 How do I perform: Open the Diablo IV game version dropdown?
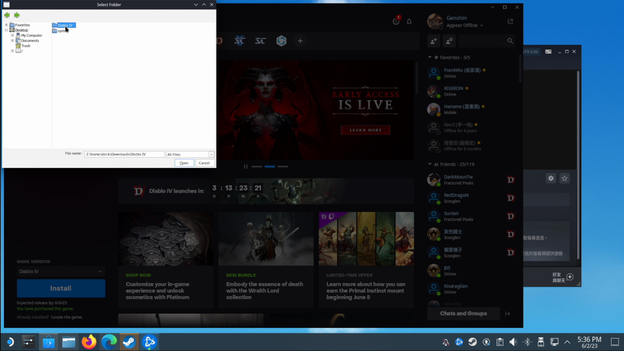tap(61, 271)
